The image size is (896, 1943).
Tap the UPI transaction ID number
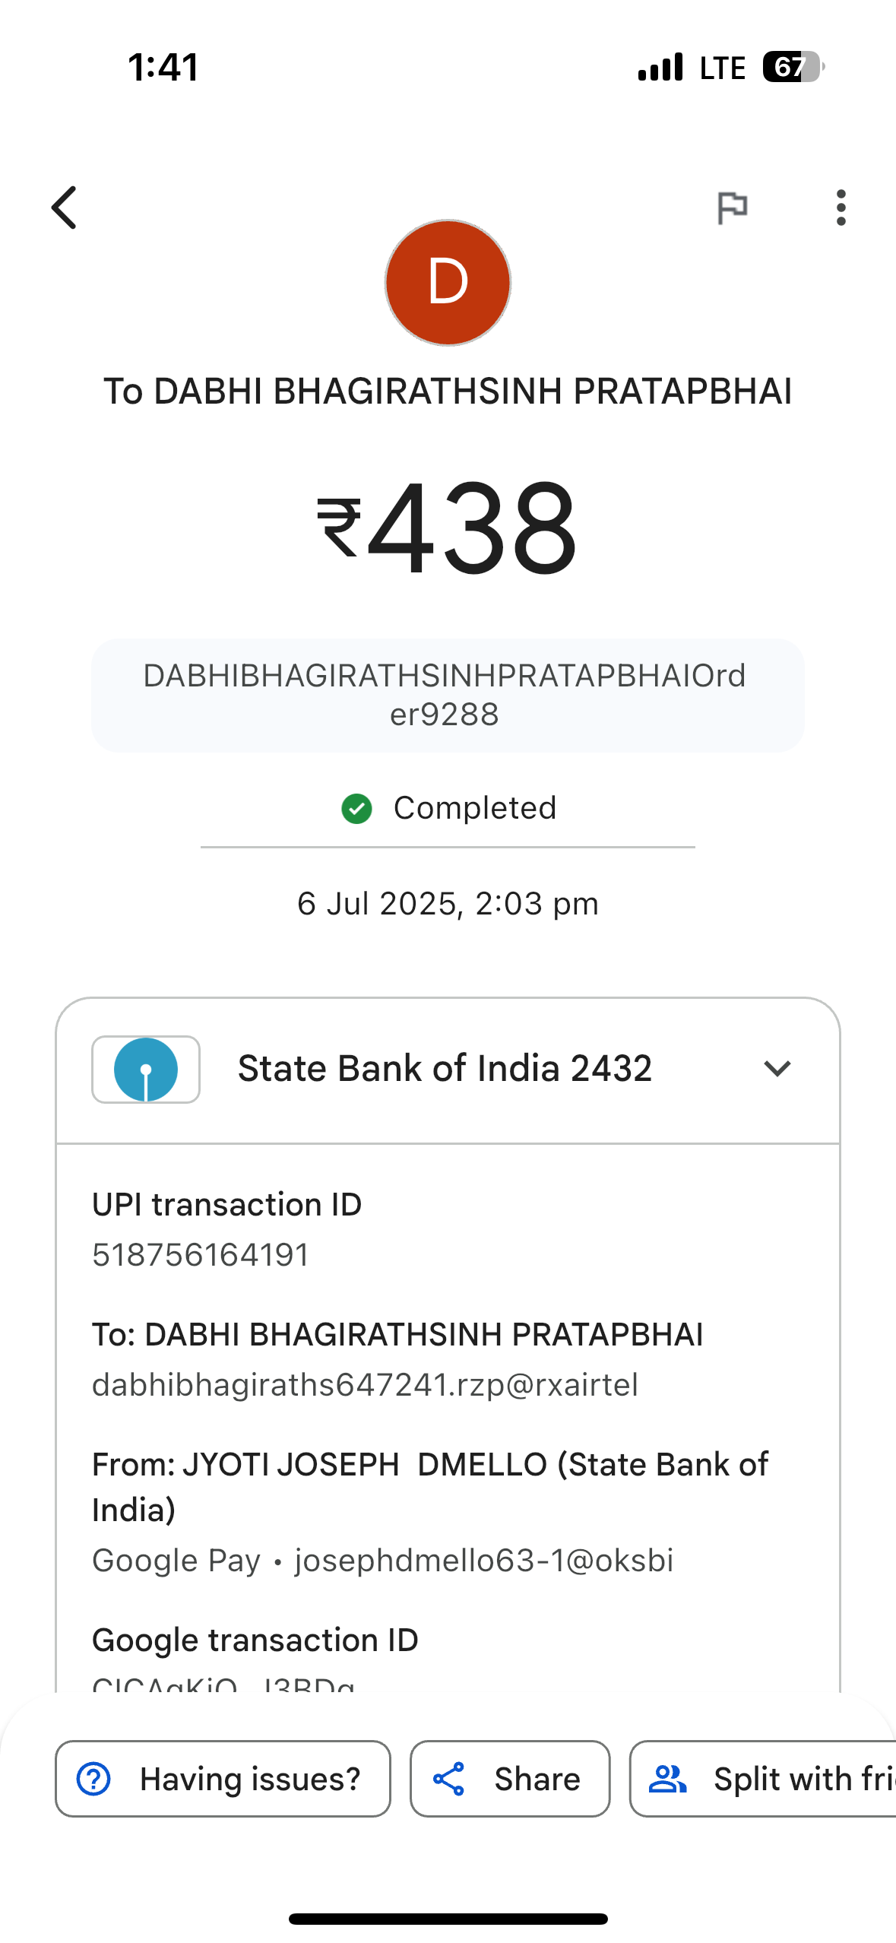201,1255
